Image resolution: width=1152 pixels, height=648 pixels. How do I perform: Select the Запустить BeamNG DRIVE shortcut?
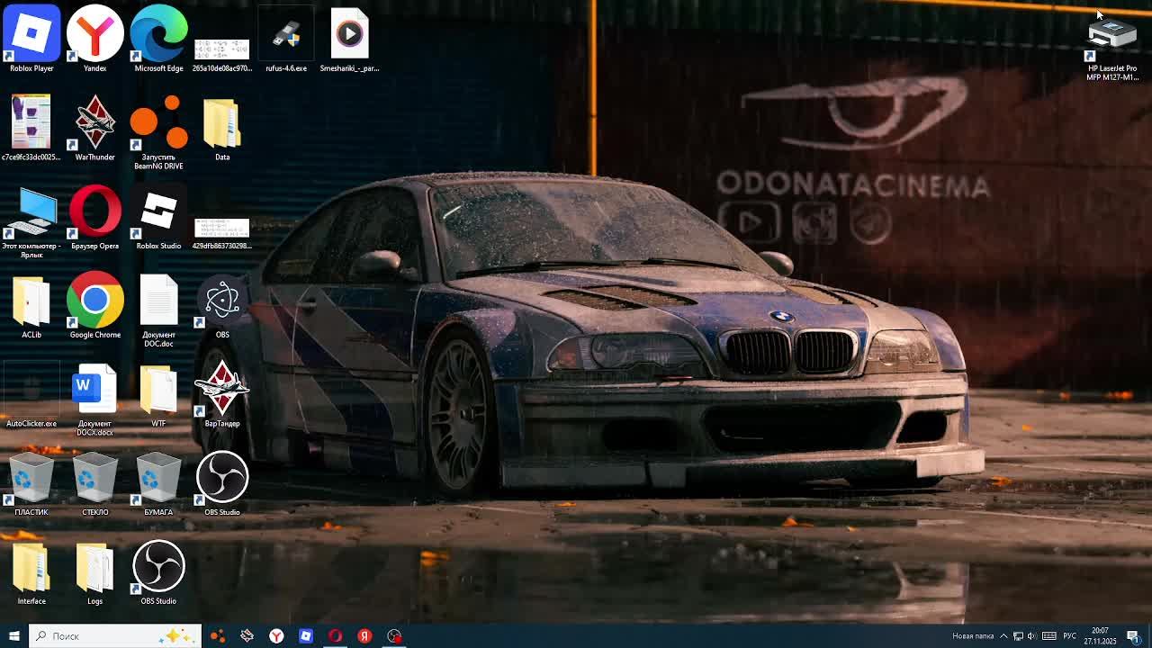pos(158,132)
